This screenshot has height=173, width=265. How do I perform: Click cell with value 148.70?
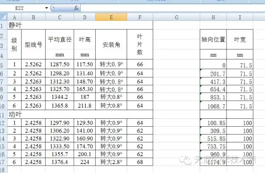pyautogui.click(x=84, y=82)
